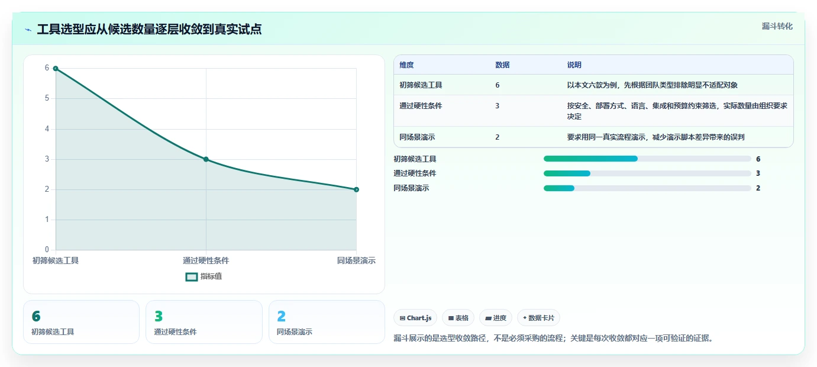Click the 漏斗转化 label in header

(777, 26)
